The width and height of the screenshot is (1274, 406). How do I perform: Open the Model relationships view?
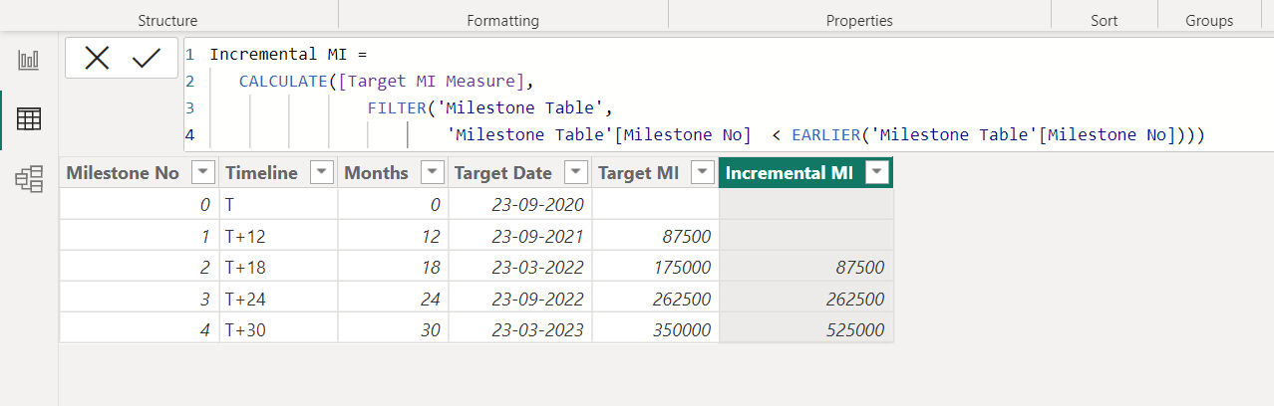(29, 179)
